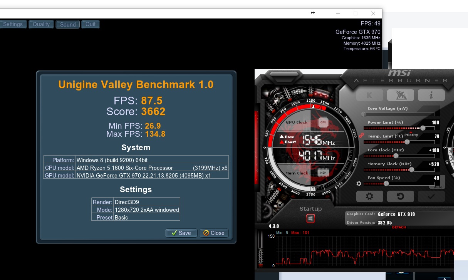Screen dimensions: 468x280
Task: Click DETACH on the Afterburner monitor
Action: tap(399, 227)
